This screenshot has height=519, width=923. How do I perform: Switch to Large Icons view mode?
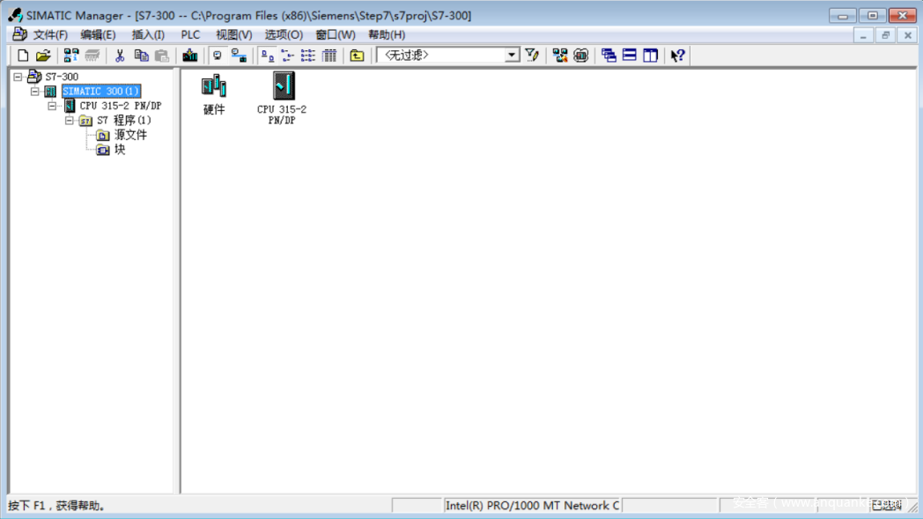267,56
